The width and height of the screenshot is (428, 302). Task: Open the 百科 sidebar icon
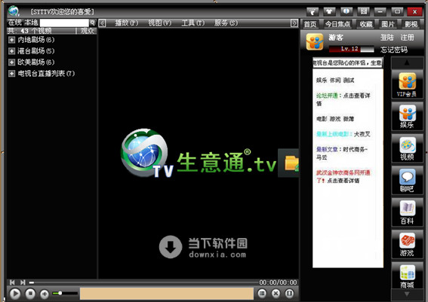[x=407, y=212]
